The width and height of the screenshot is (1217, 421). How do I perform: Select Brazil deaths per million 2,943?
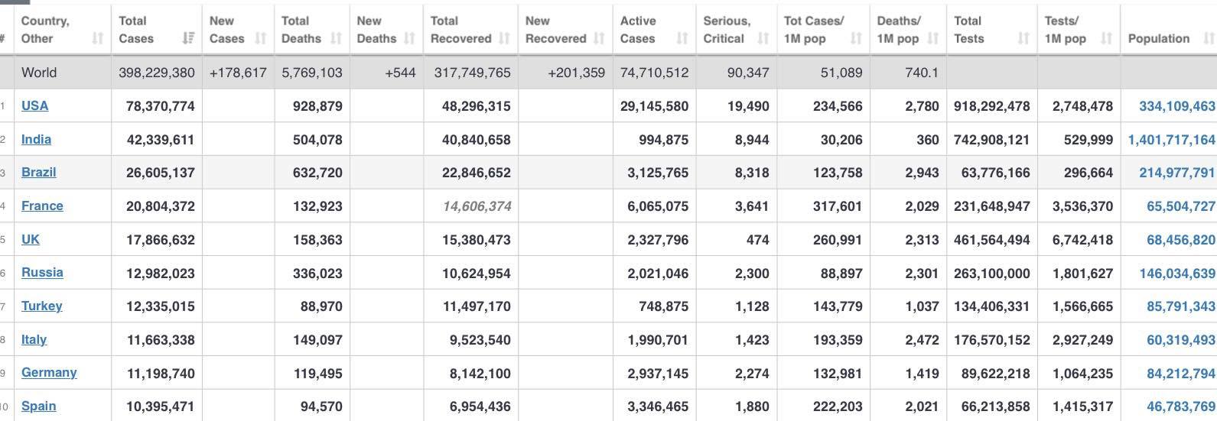pos(922,173)
